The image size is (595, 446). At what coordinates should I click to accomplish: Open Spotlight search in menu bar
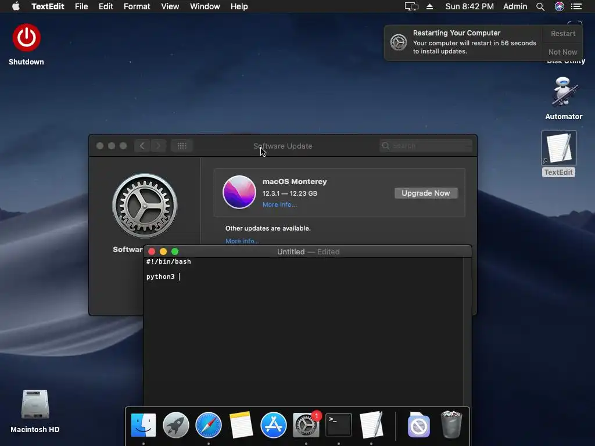(x=540, y=6)
